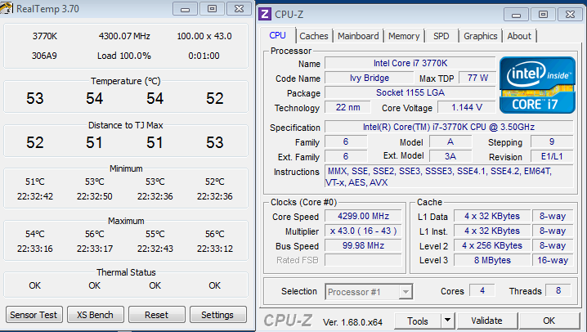Click the minimum timestamp 22:32:42
Screen dimensions: 587x332
coord(35,196)
